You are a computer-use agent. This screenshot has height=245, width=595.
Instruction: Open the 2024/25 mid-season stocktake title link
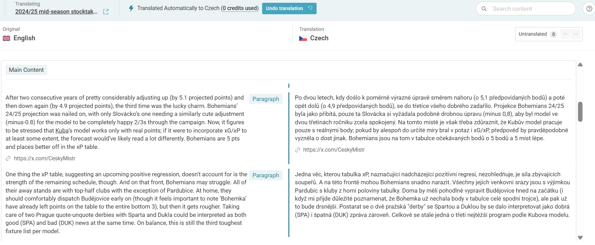tap(56, 11)
